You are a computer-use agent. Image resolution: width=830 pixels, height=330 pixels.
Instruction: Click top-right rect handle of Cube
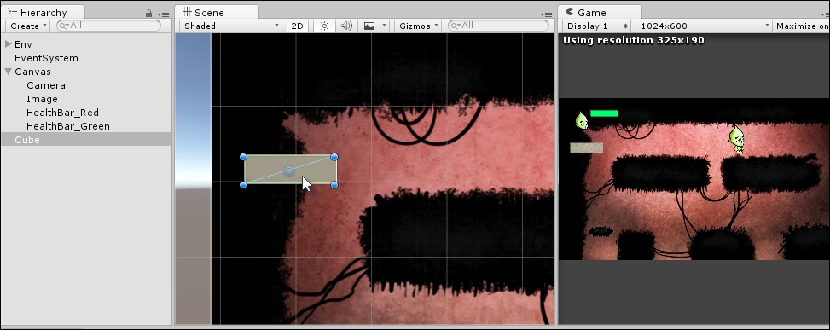click(334, 157)
